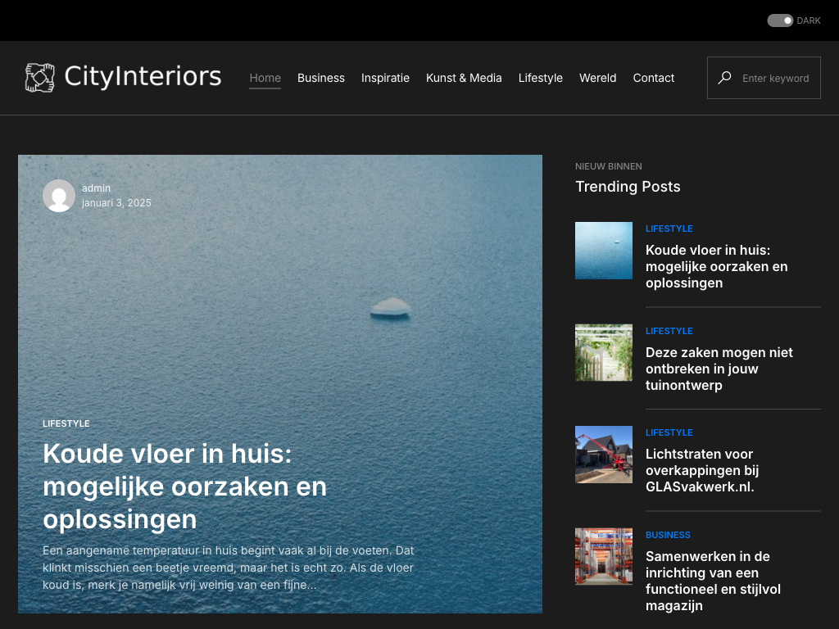This screenshot has height=629, width=839.
Task: Click the CityInteriors logo icon
Action: point(39,78)
